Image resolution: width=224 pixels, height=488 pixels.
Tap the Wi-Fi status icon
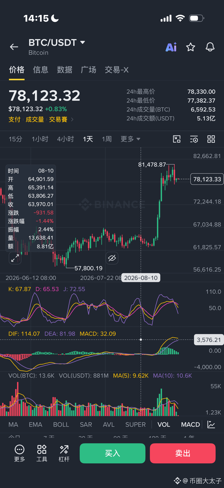180,18
